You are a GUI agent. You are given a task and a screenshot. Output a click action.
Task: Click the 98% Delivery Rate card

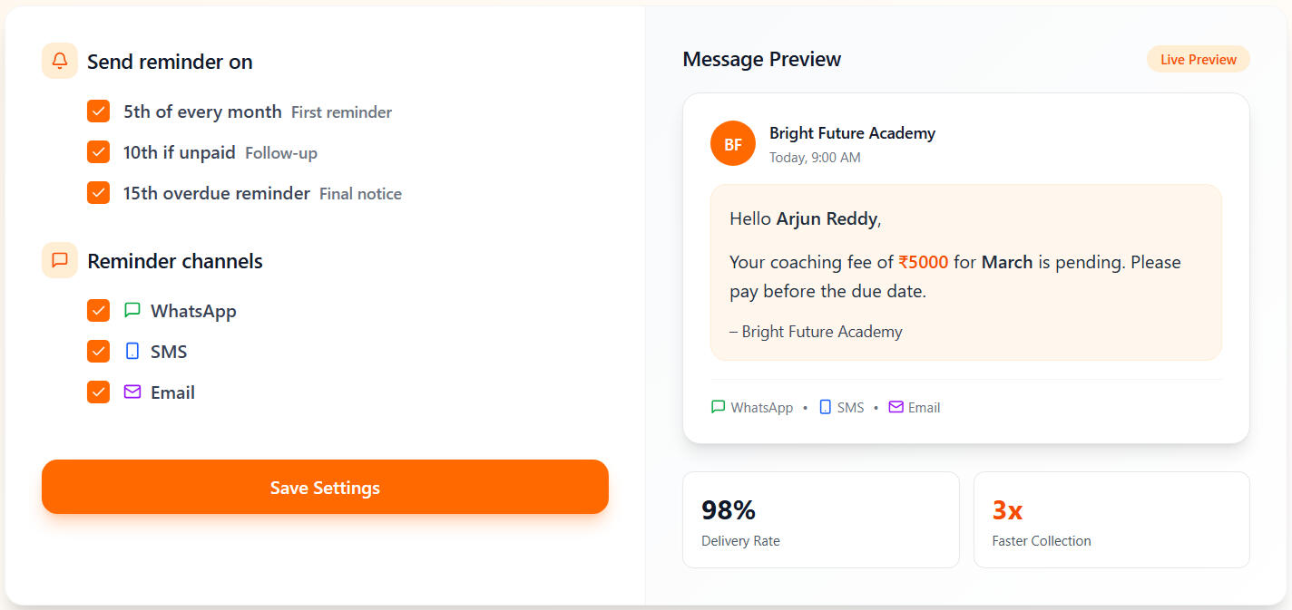tap(820, 520)
